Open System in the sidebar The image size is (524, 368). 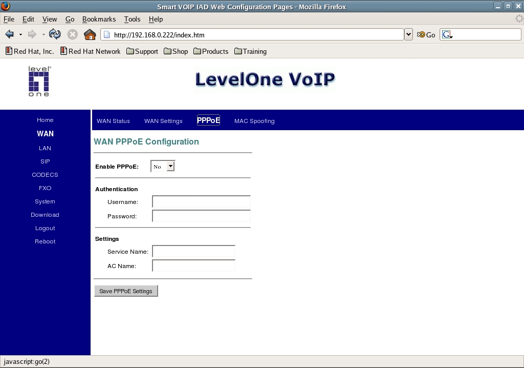tap(45, 201)
